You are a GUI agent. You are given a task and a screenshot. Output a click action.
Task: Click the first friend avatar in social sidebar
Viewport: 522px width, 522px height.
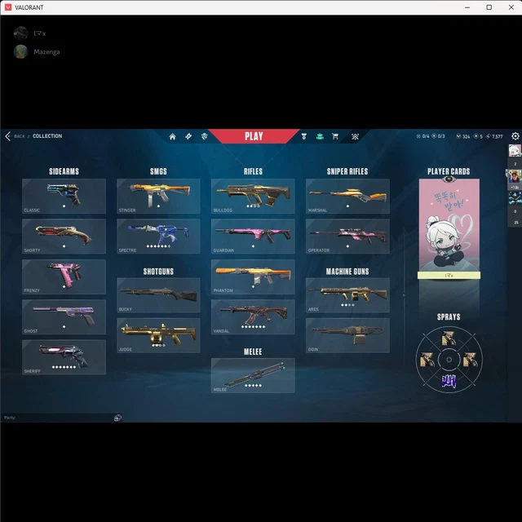coord(515,151)
